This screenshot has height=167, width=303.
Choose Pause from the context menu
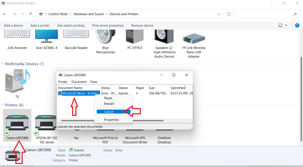pyautogui.click(x=114, y=98)
